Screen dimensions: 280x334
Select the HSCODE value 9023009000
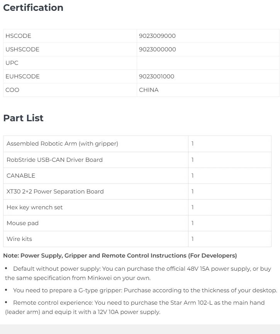[157, 36]
